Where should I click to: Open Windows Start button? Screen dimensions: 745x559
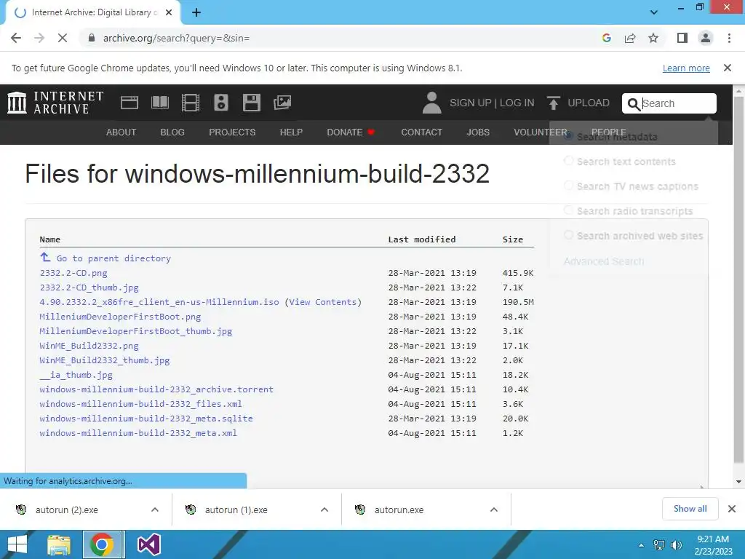pos(17,544)
